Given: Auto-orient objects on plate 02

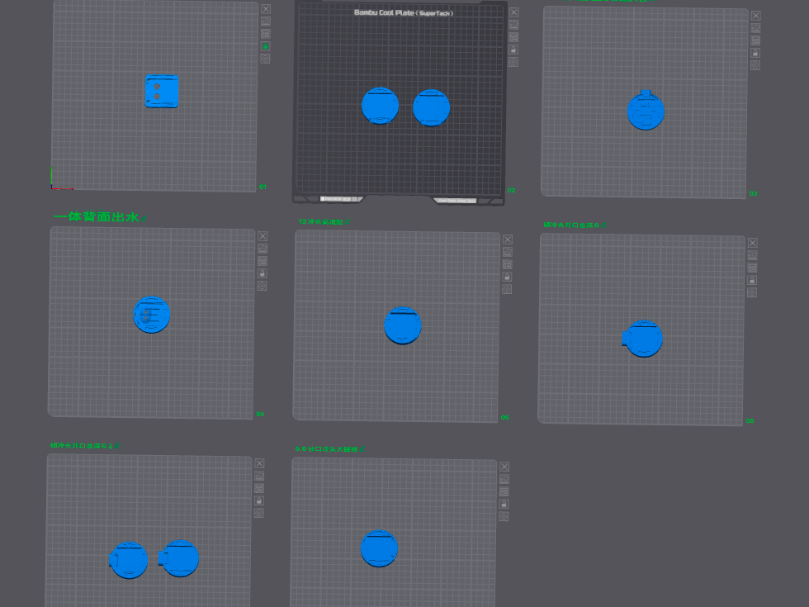Looking at the screenshot, I should [x=513, y=24].
